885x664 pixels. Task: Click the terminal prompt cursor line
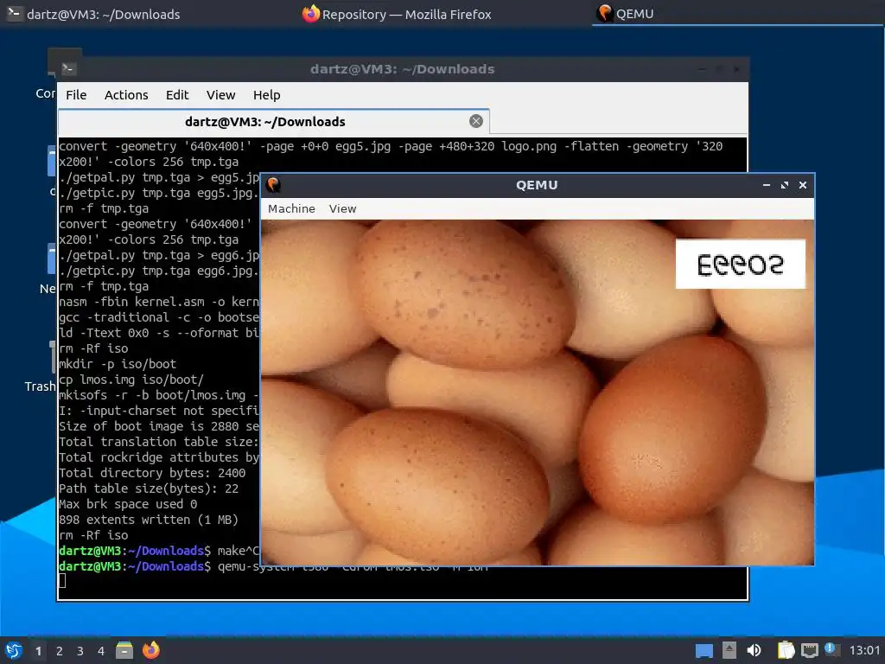[62, 581]
